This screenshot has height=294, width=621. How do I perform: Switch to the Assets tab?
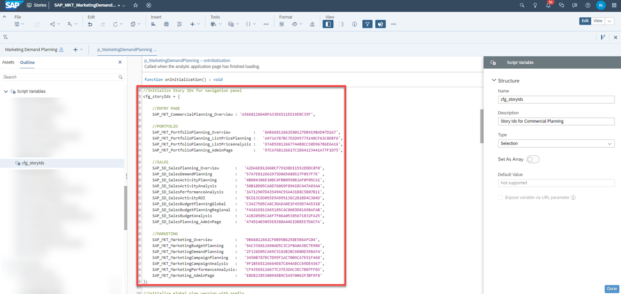click(8, 62)
